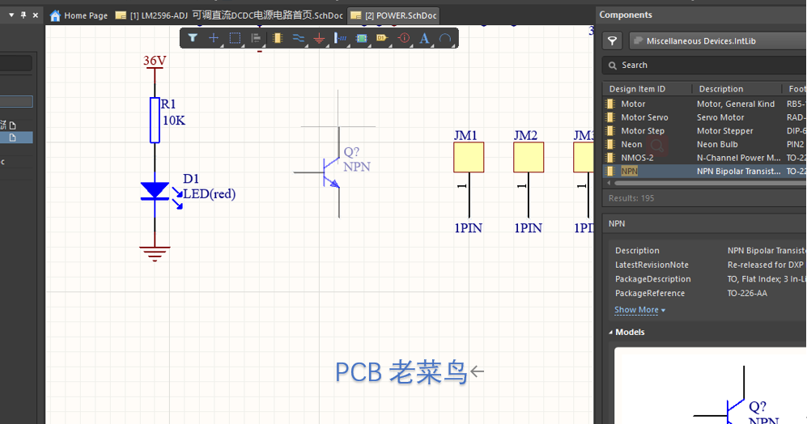Open the LM2596-ADJ schematic document tab
The width and height of the screenshot is (807, 424).
tap(230, 15)
